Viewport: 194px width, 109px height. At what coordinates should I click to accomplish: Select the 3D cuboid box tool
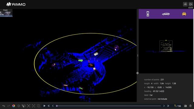(18, 106)
